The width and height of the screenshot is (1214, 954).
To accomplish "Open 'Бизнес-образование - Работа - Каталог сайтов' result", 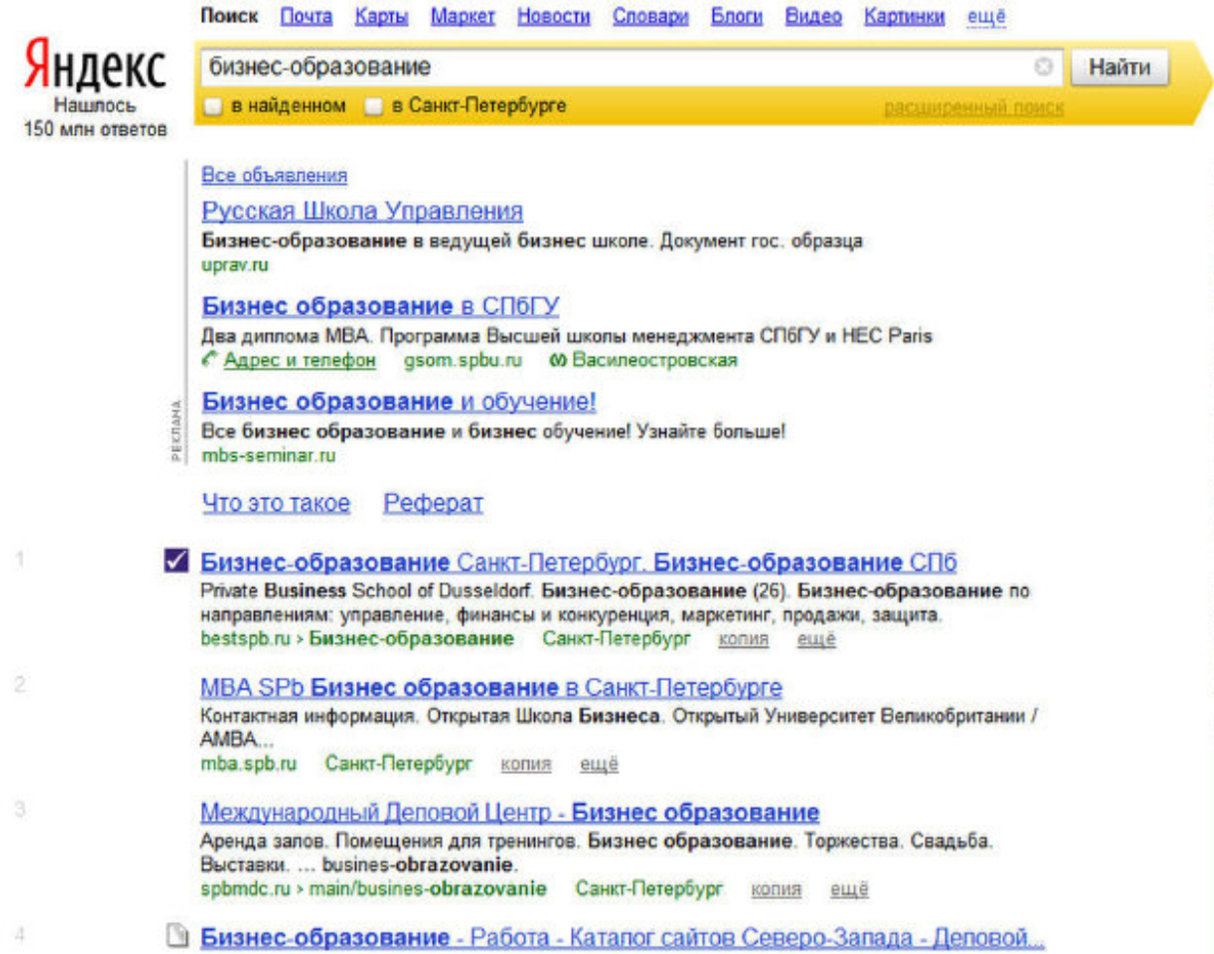I will 623,937.
